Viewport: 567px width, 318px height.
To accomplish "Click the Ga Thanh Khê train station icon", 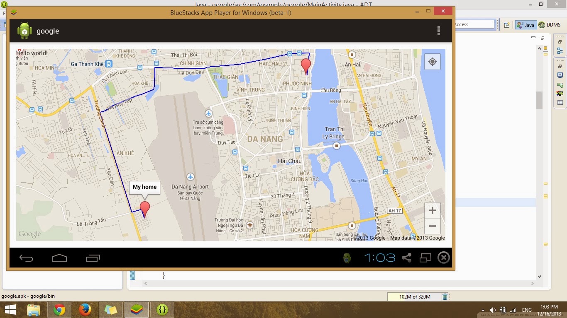I will [x=109, y=64].
